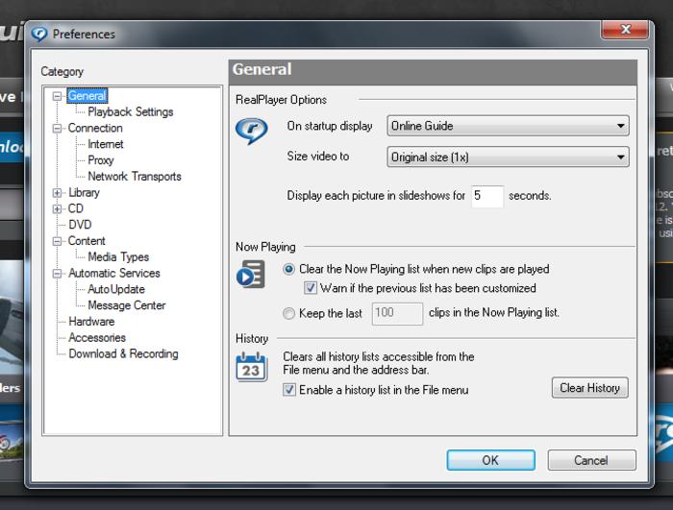The height and width of the screenshot is (510, 673).
Task: Open the On startup display dropdown
Action: point(508,126)
